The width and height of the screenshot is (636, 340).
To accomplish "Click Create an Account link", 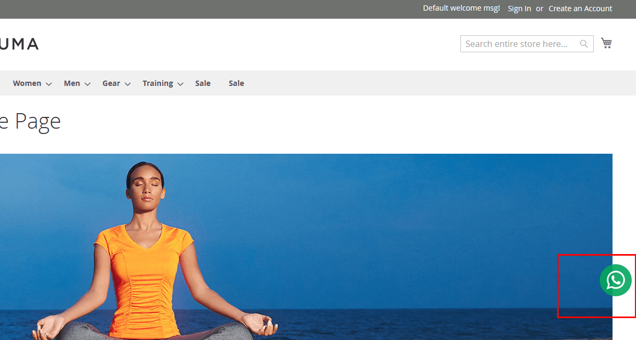I will [x=581, y=9].
